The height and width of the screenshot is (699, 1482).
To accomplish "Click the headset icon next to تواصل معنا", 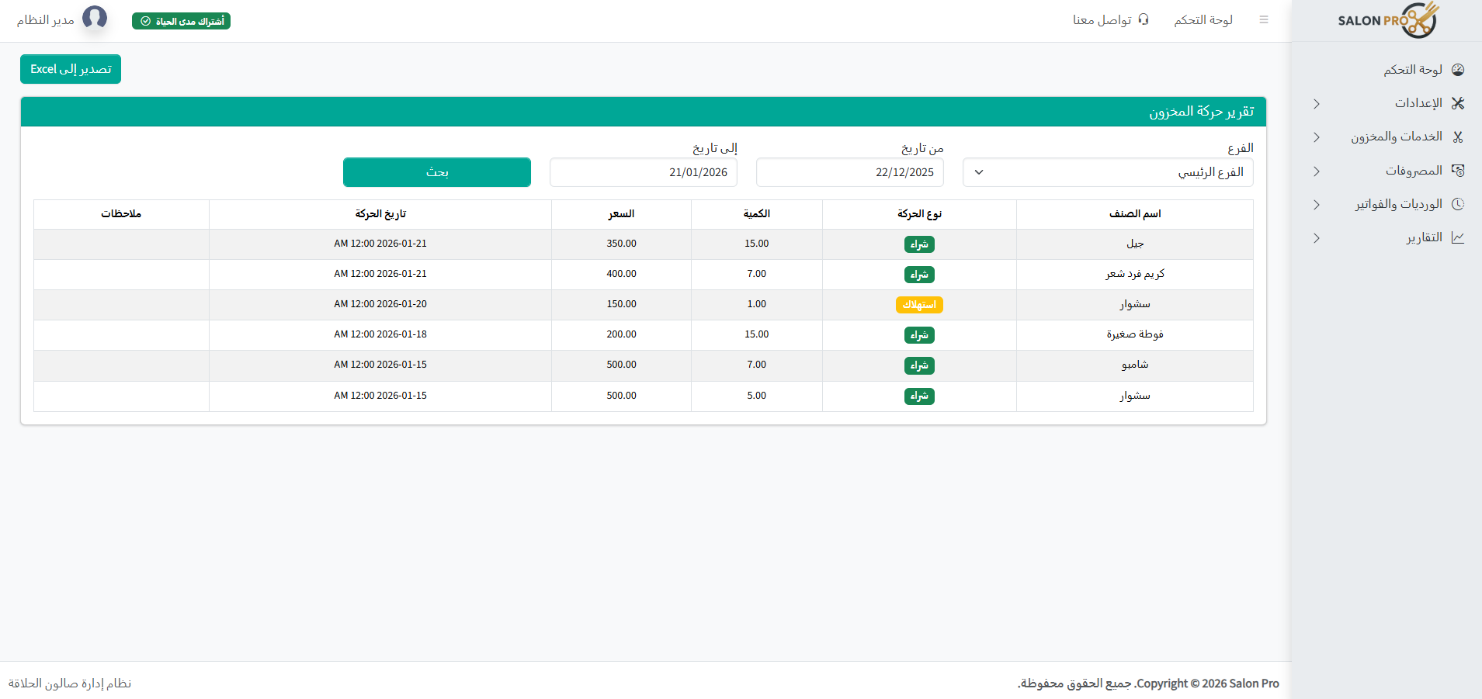I will (1143, 19).
